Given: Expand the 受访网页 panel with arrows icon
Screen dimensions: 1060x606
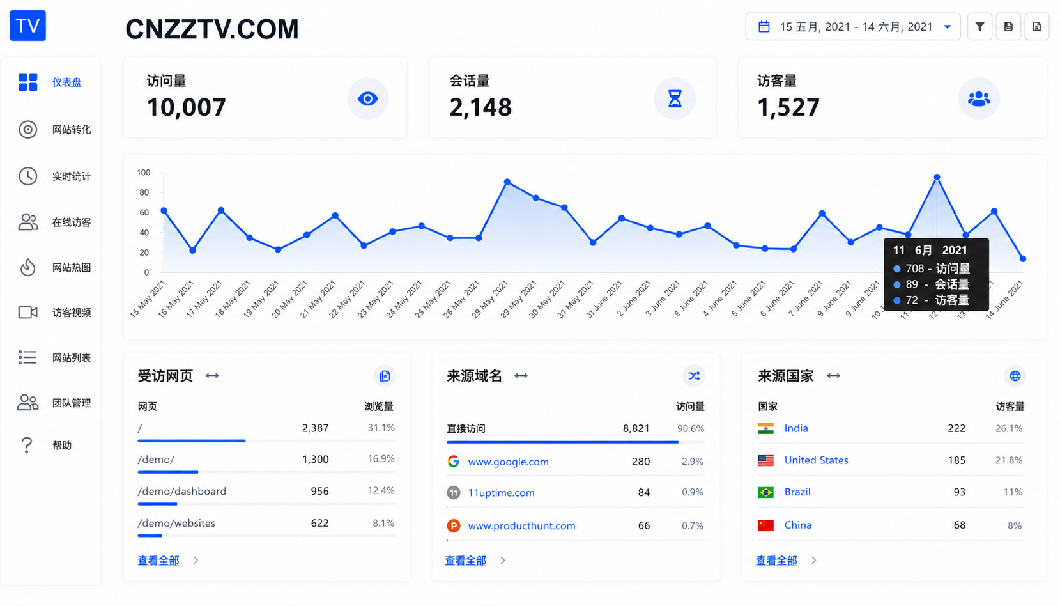Looking at the screenshot, I should [212, 376].
